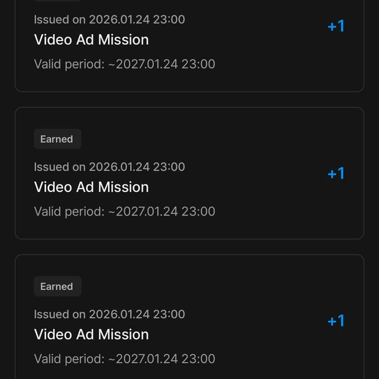Click the issued date on the middle card
The height and width of the screenshot is (379, 379).
[109, 167]
